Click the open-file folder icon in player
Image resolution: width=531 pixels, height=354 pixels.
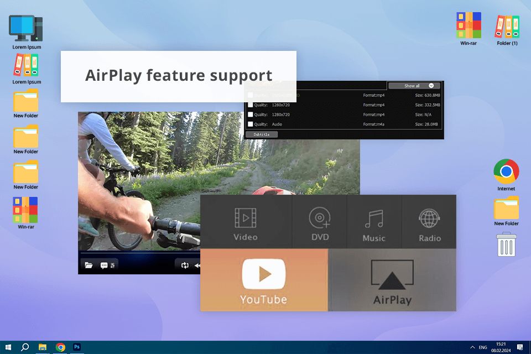click(88, 265)
